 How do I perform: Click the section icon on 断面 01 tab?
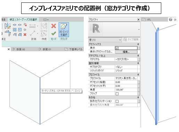(x=40, y=49)
